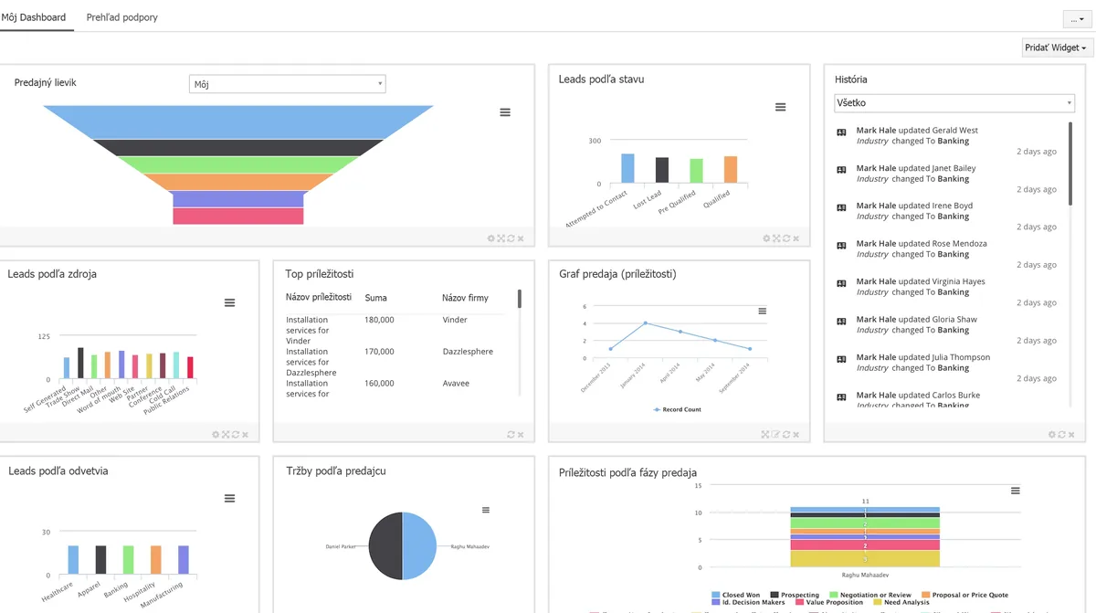Screen dimensions: 1096x613
Task: Open settings gear of Leads podľa stavu widget
Action: pos(766,238)
